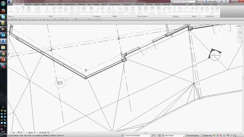Open the quick access toolbar customize arrow
Viewport: 244px width, 137px height.
click(x=100, y=19)
